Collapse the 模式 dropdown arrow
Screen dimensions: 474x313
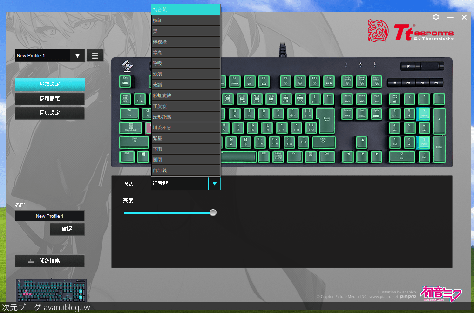point(214,184)
